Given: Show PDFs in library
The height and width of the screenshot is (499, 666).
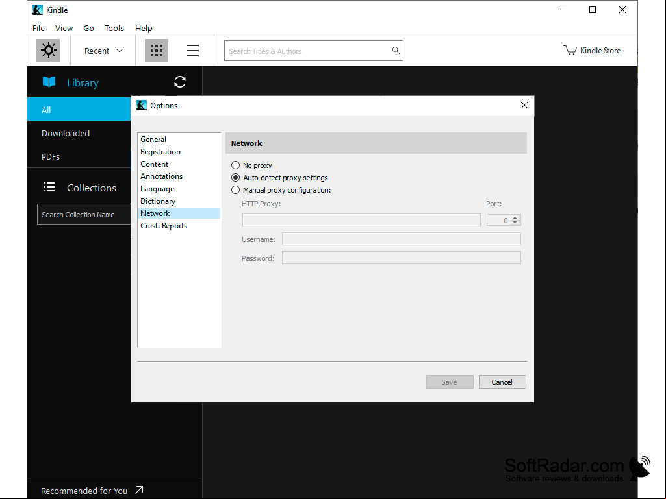Looking at the screenshot, I should (x=79, y=156).
